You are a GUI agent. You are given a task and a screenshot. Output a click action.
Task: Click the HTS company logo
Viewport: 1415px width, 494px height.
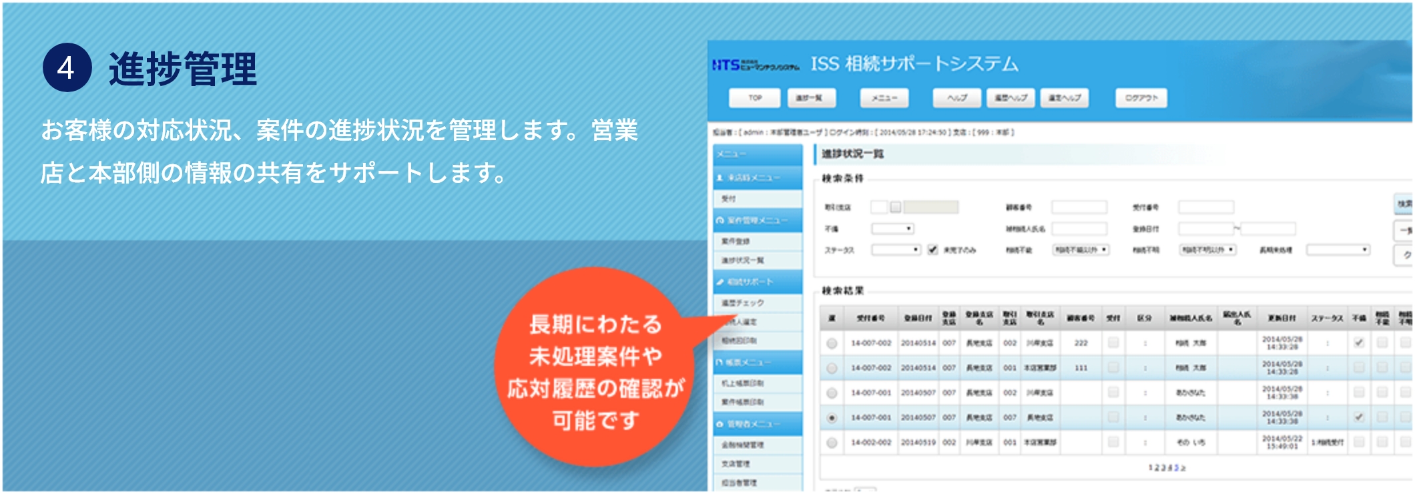click(756, 65)
